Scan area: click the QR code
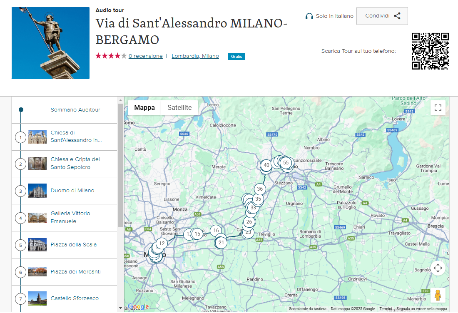 (430, 51)
